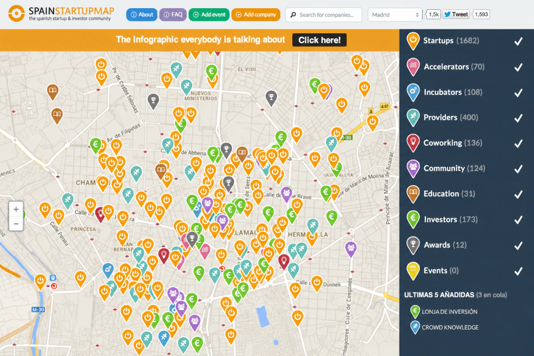This screenshot has height=356, width=534.
Task: Click the Startups orange power icon in legend
Action: pos(413,40)
